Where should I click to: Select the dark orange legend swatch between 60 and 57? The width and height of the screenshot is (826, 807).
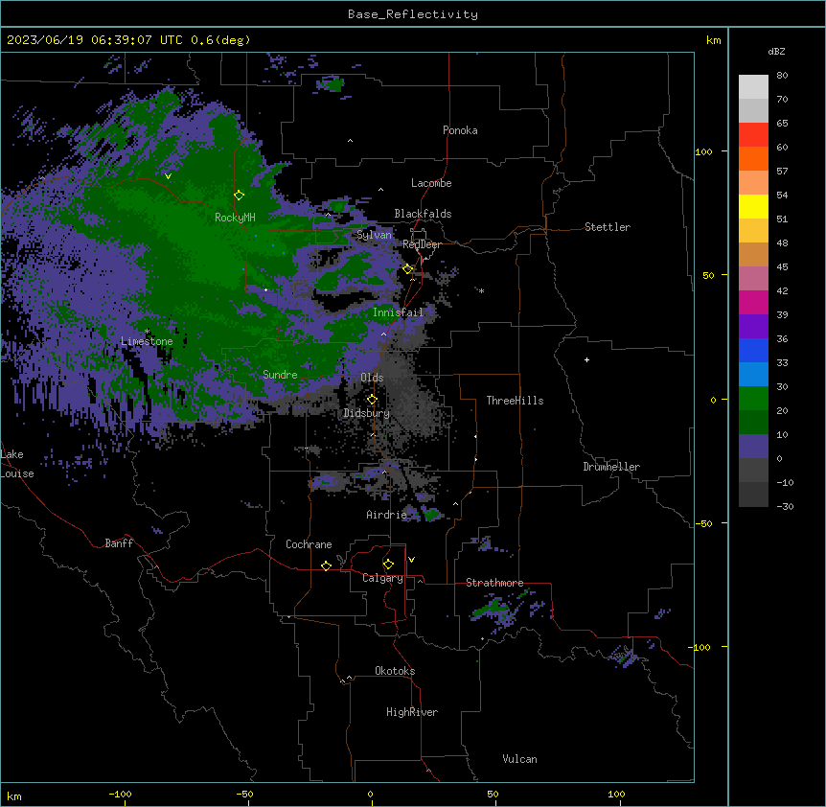(753, 158)
